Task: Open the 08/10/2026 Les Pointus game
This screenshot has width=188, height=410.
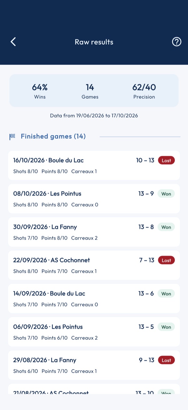Action: pos(94,199)
